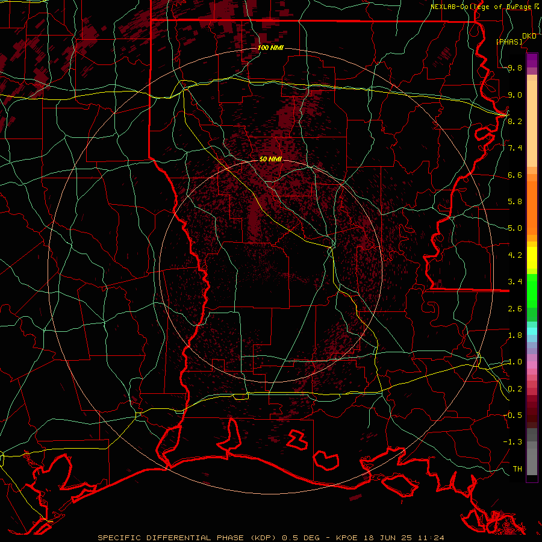Image resolution: width=542 pixels, height=542 pixels.
Task: Click the 8.2 scale value label
Action: (515, 121)
